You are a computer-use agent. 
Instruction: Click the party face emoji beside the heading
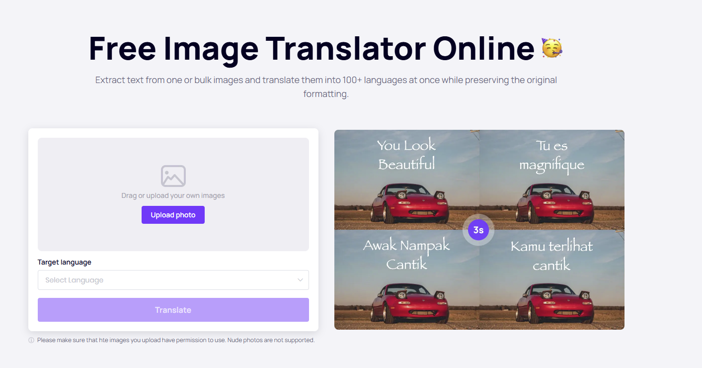pos(551,48)
